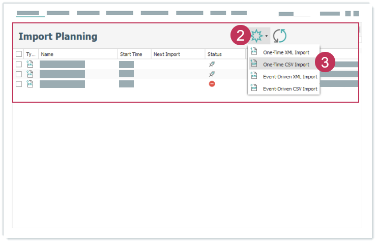Click the second row pin status icon
The height and width of the screenshot is (243, 377).
pos(212,74)
